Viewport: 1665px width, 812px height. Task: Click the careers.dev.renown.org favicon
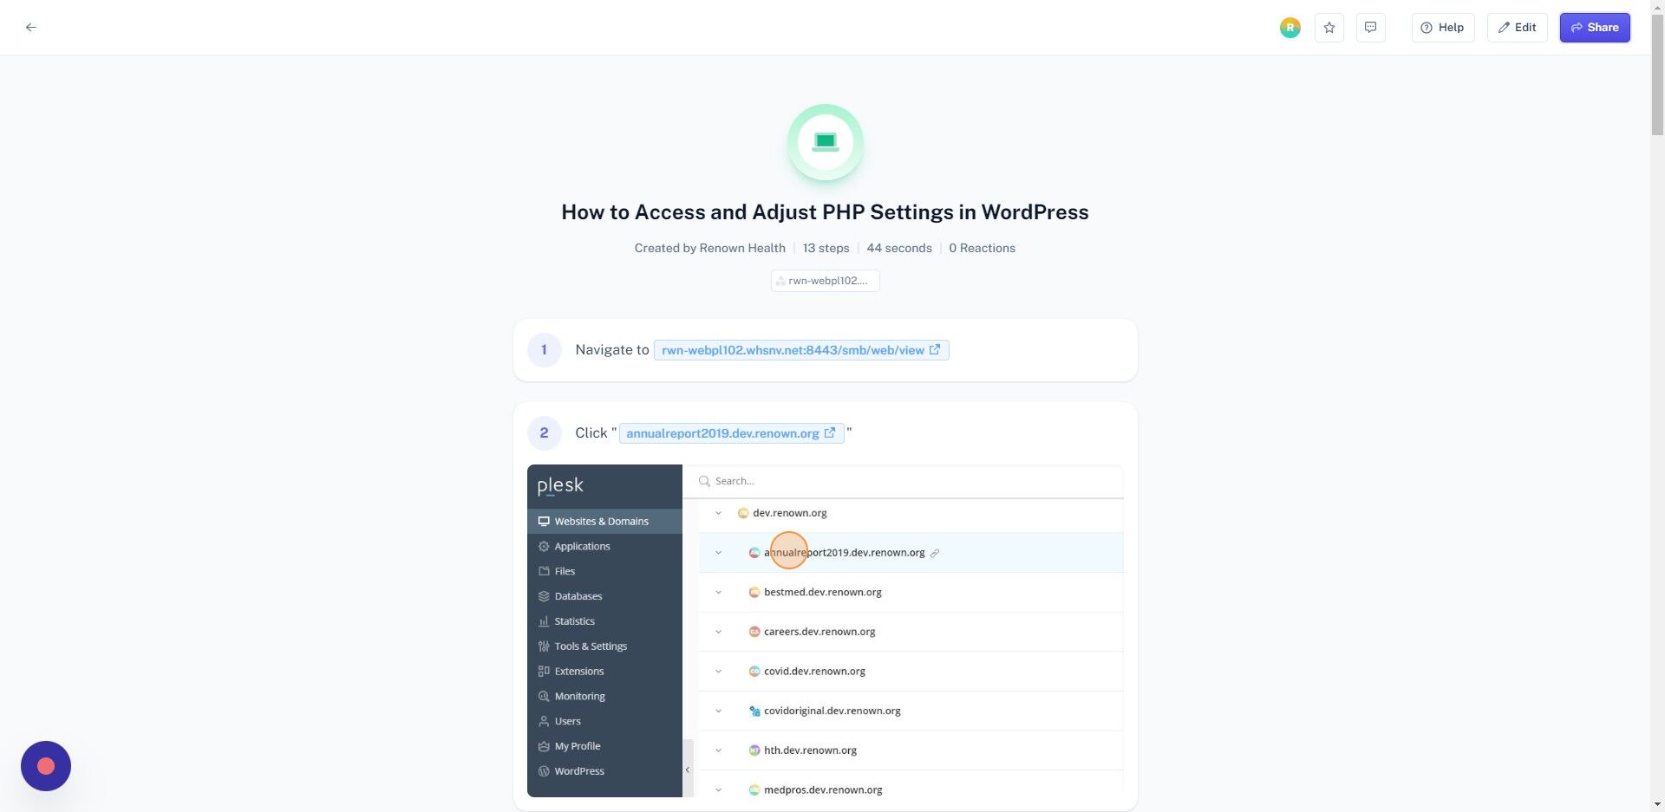754,632
